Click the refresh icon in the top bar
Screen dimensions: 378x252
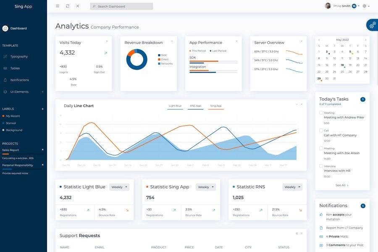(x=67, y=5)
